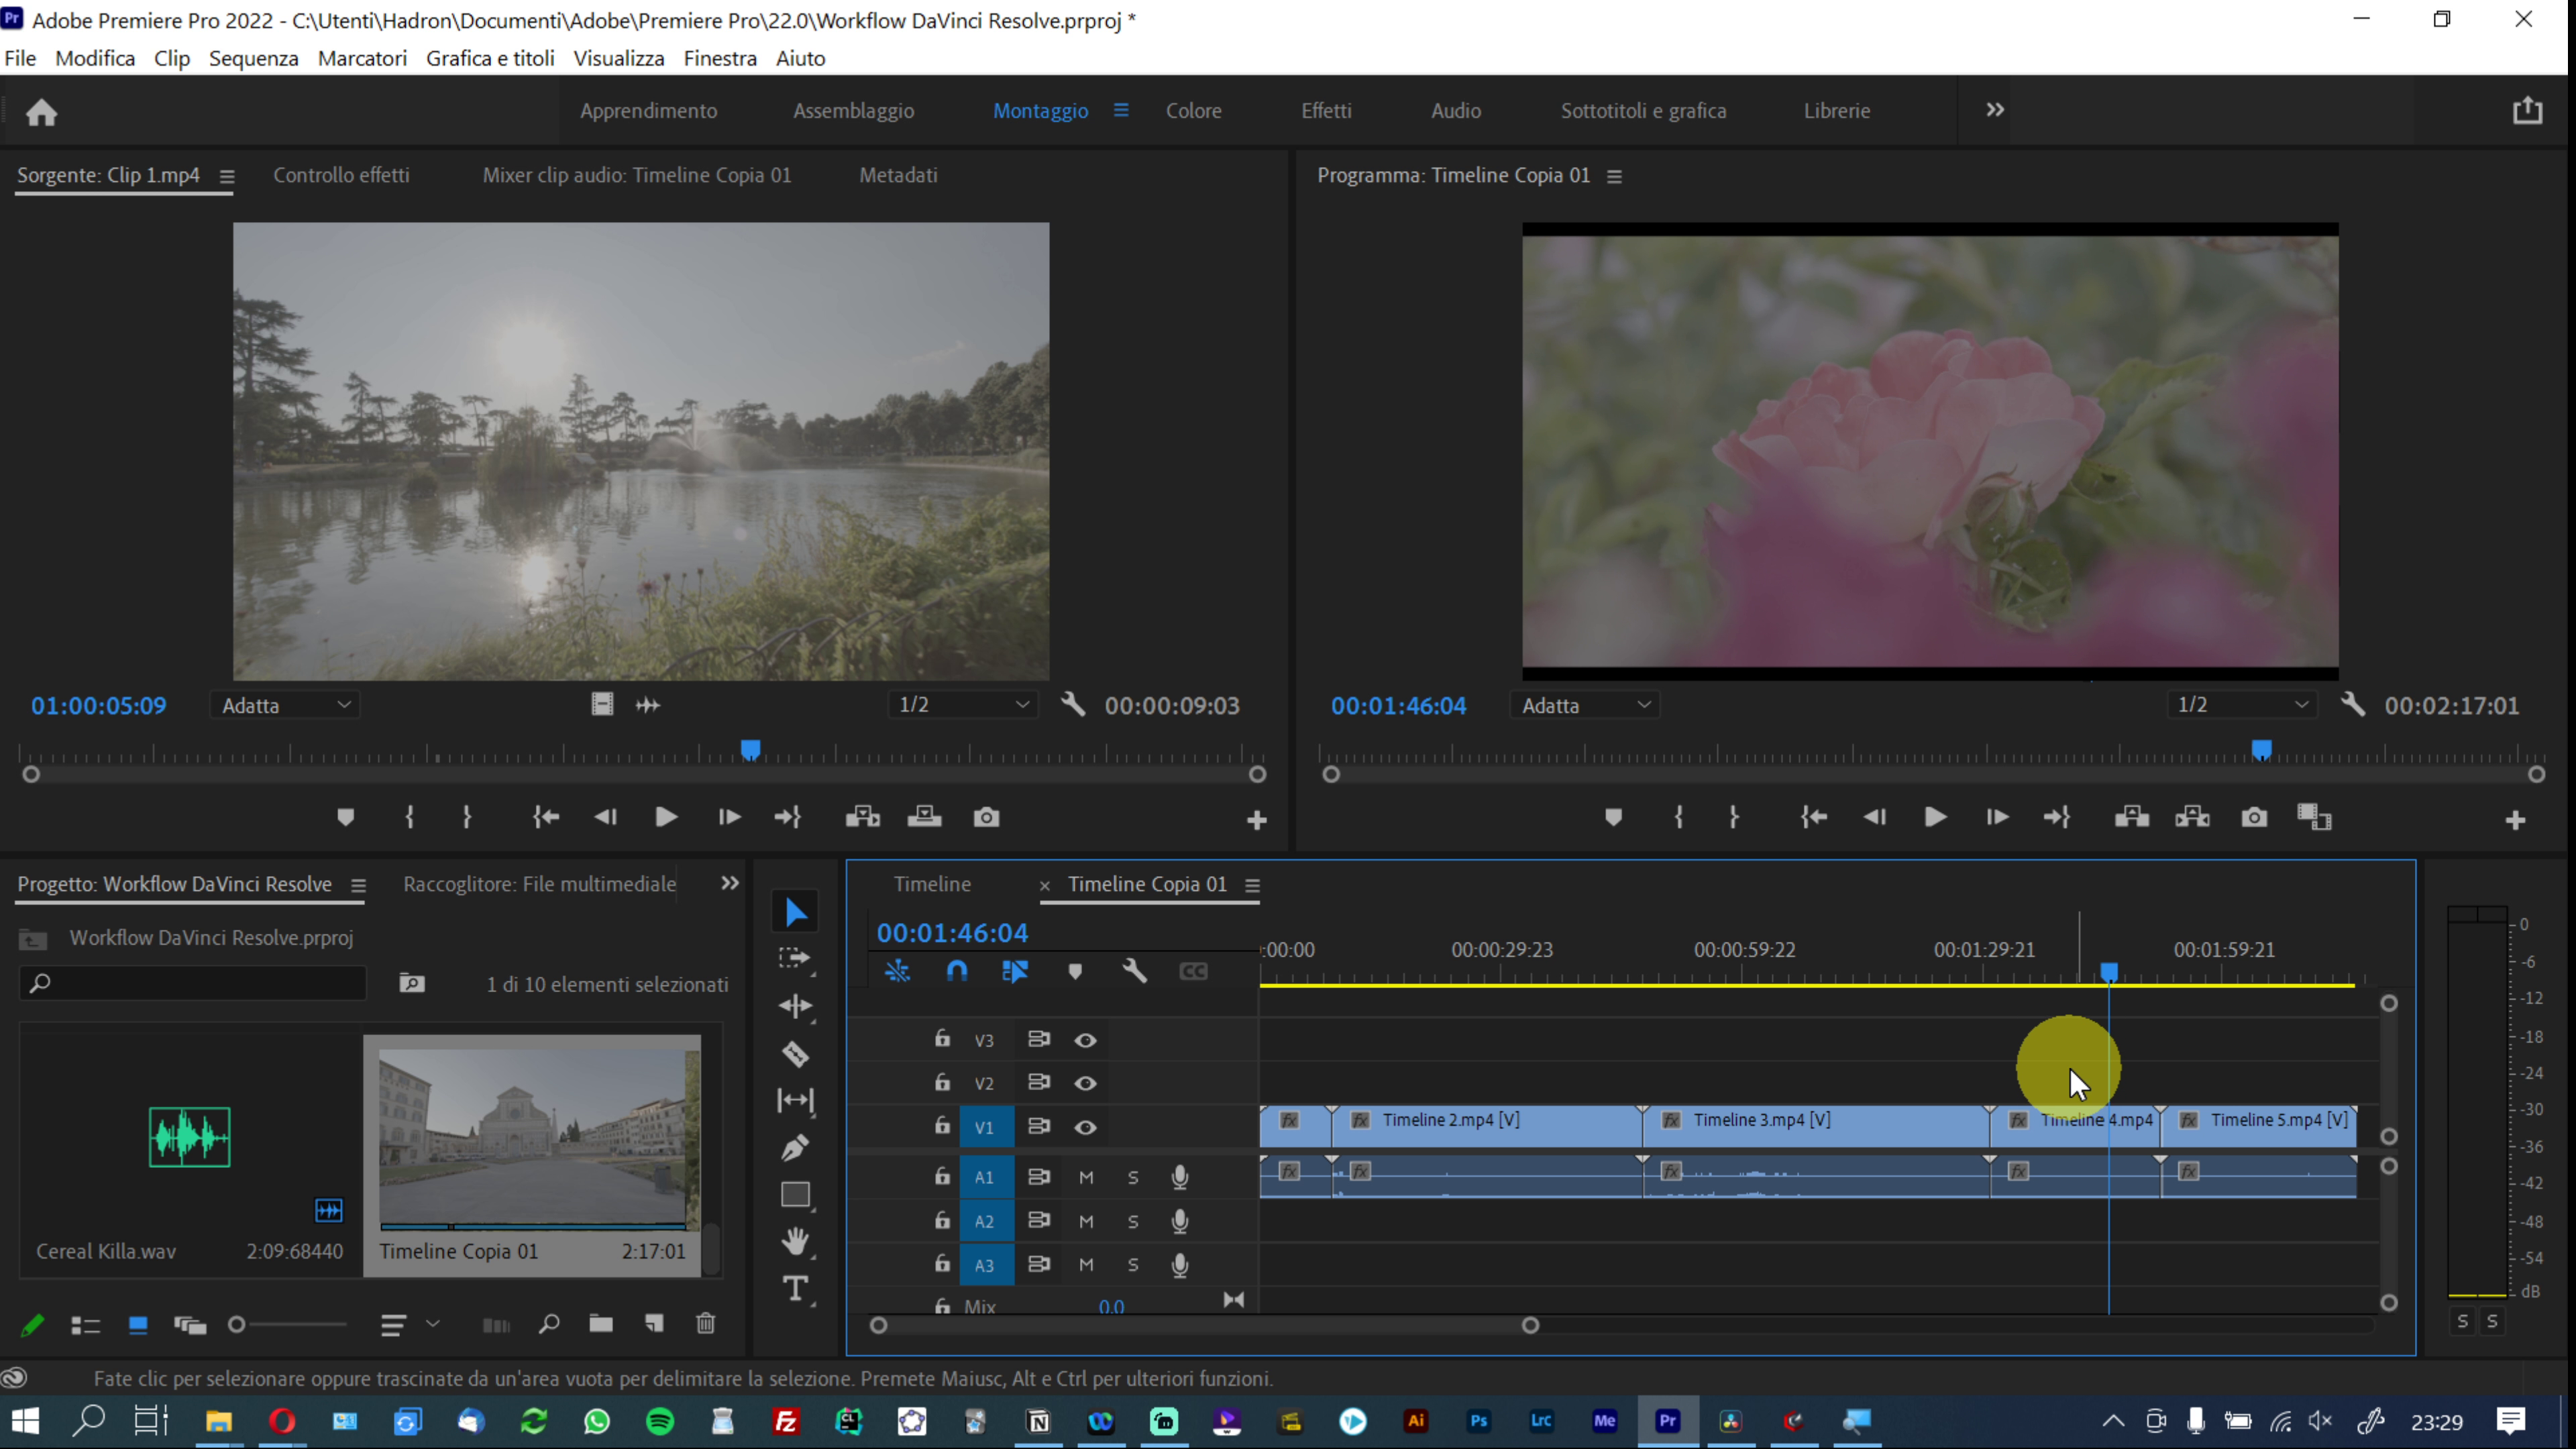Toggle Linked Selection in timeline
The width and height of the screenshot is (2576, 1449).
[1015, 971]
